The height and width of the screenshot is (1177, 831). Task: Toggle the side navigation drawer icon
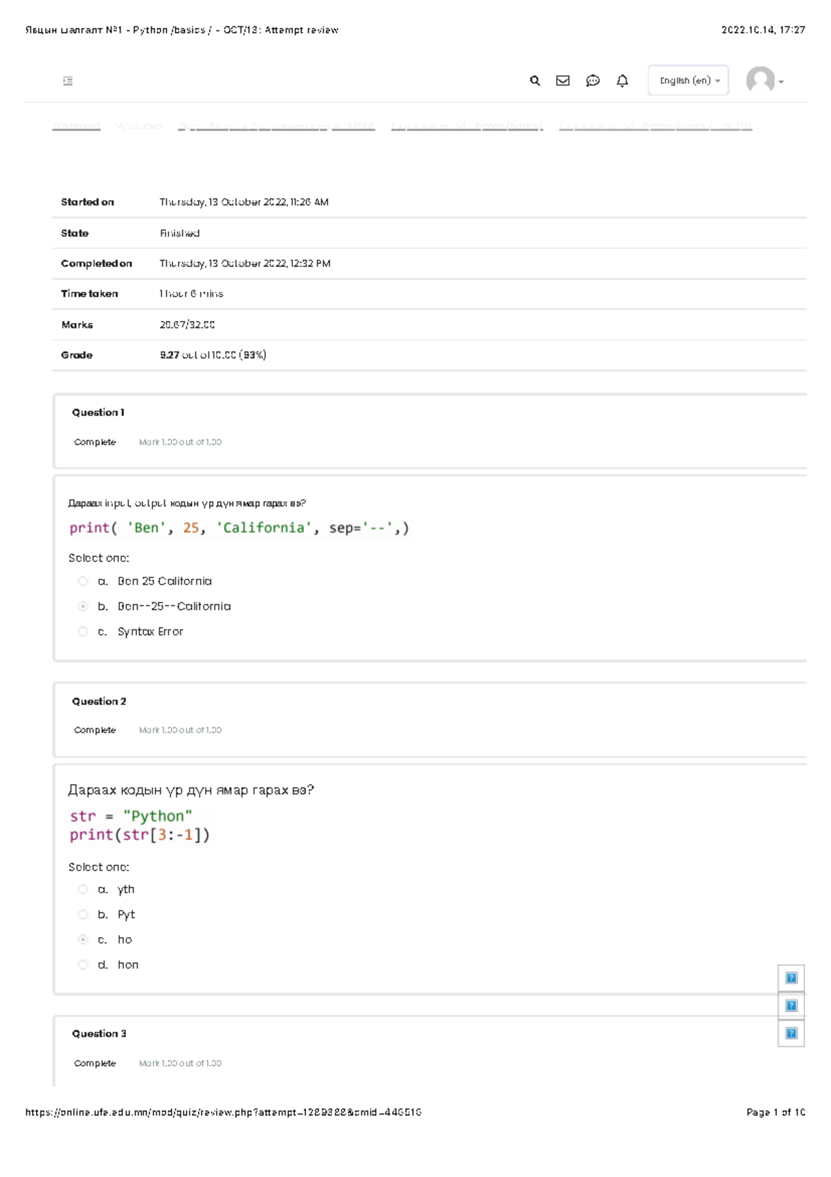pos(68,81)
